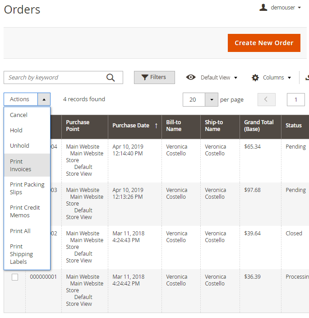Click the Purchase Date sort arrow
The image size is (309, 318).
tap(156, 126)
